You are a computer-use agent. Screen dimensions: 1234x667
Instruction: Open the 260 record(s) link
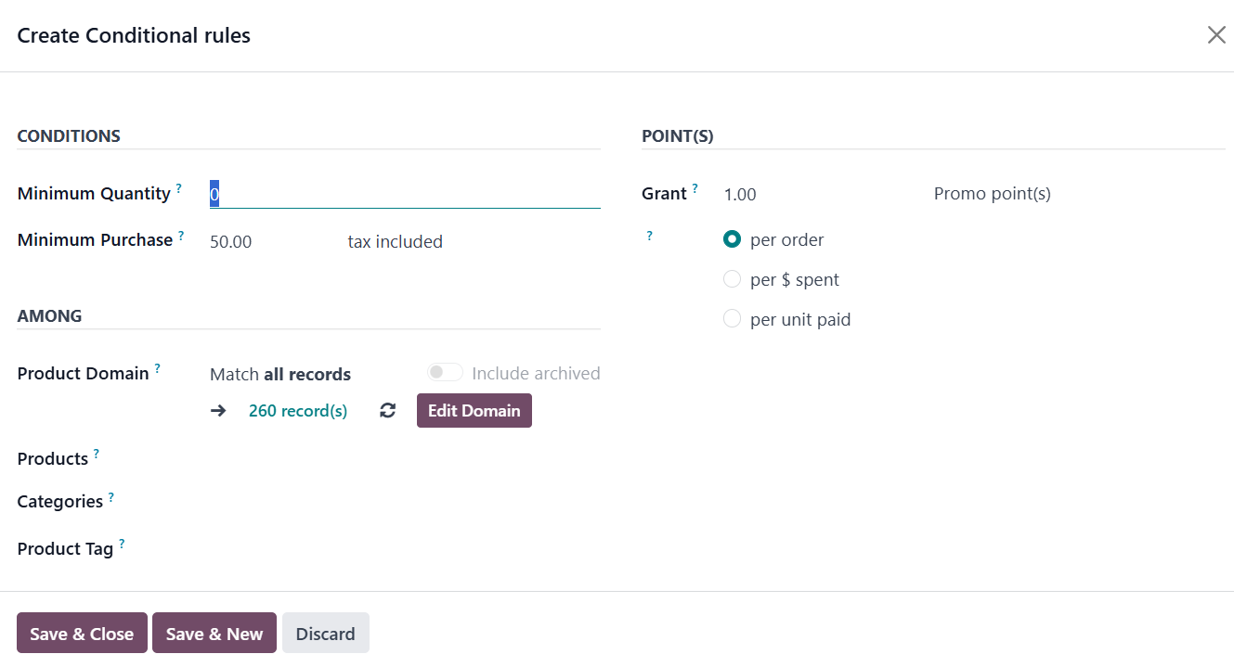tap(298, 411)
